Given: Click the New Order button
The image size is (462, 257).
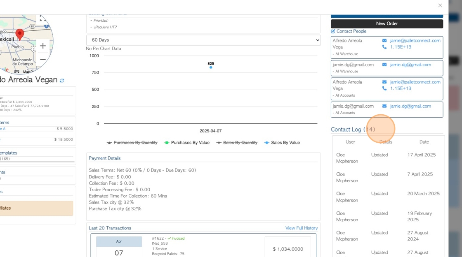Looking at the screenshot, I should (387, 23).
